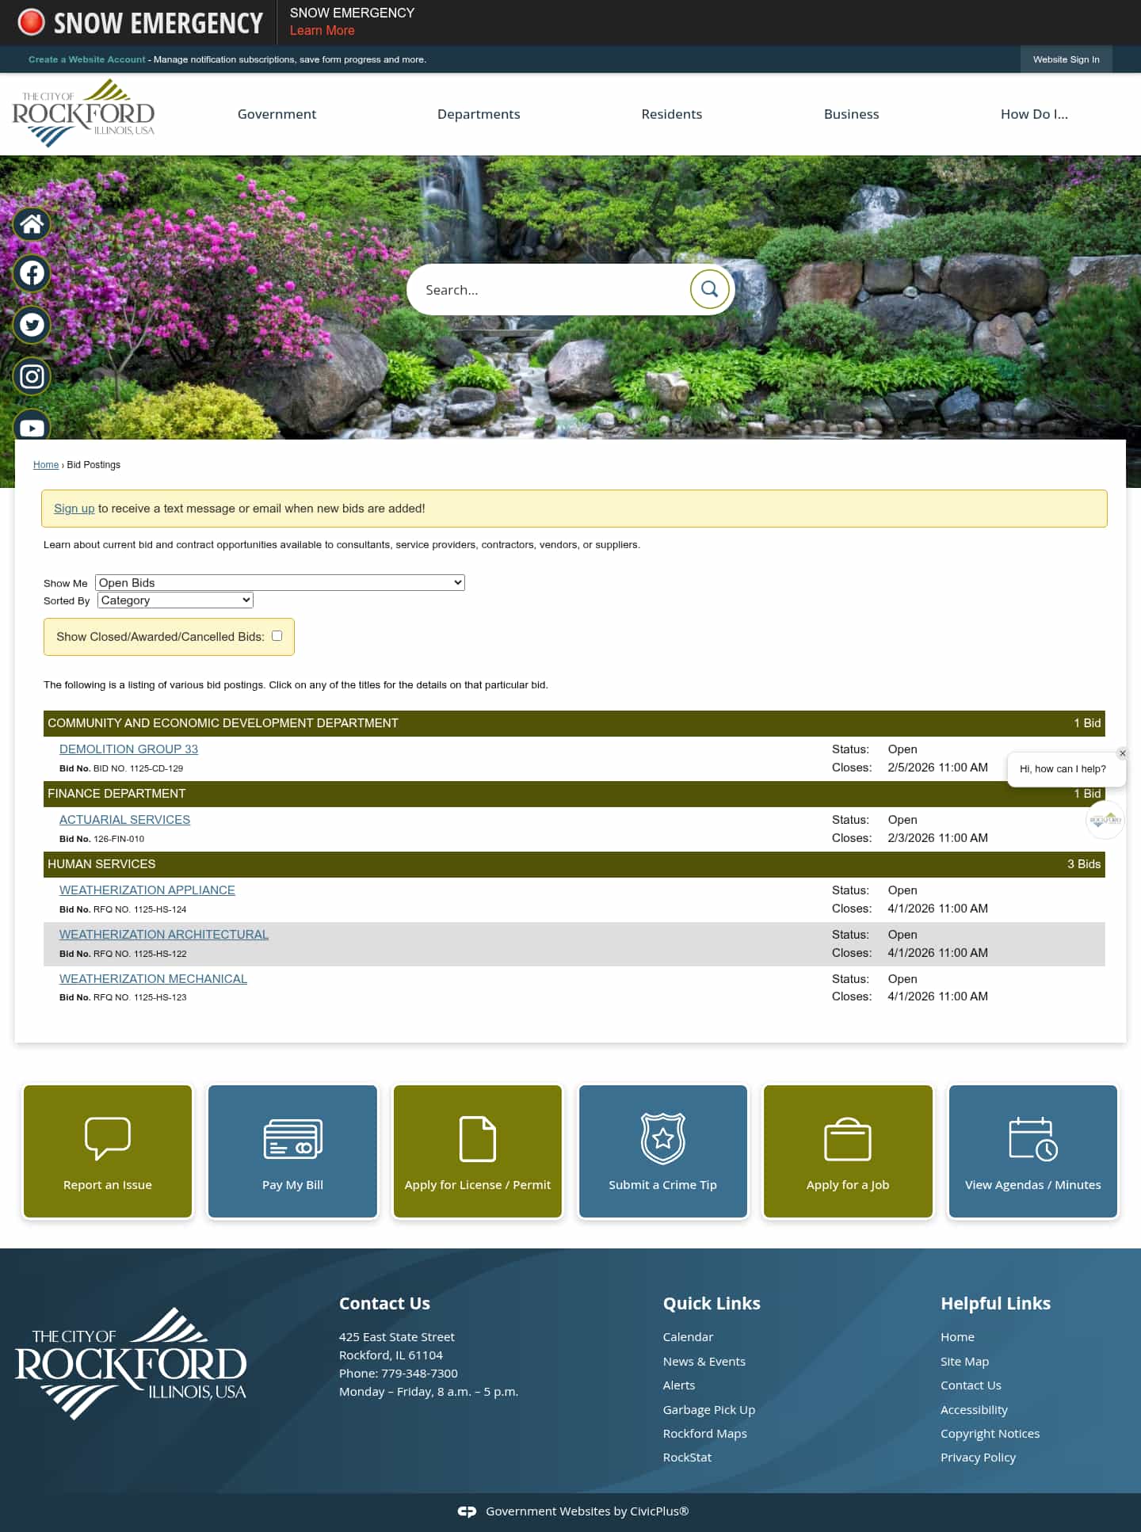Click the red snow emergency alert icon

coord(31,22)
